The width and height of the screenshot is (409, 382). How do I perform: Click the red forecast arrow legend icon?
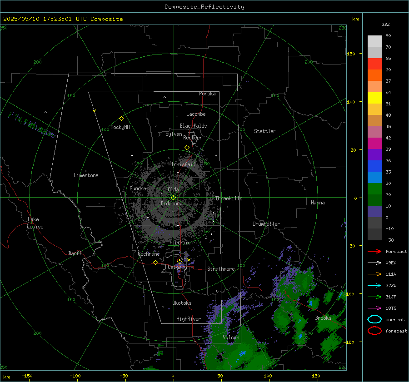[x=374, y=251]
